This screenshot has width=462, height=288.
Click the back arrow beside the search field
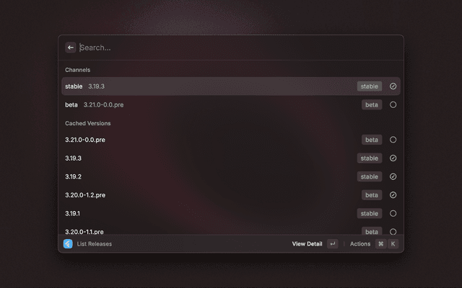[x=71, y=48]
